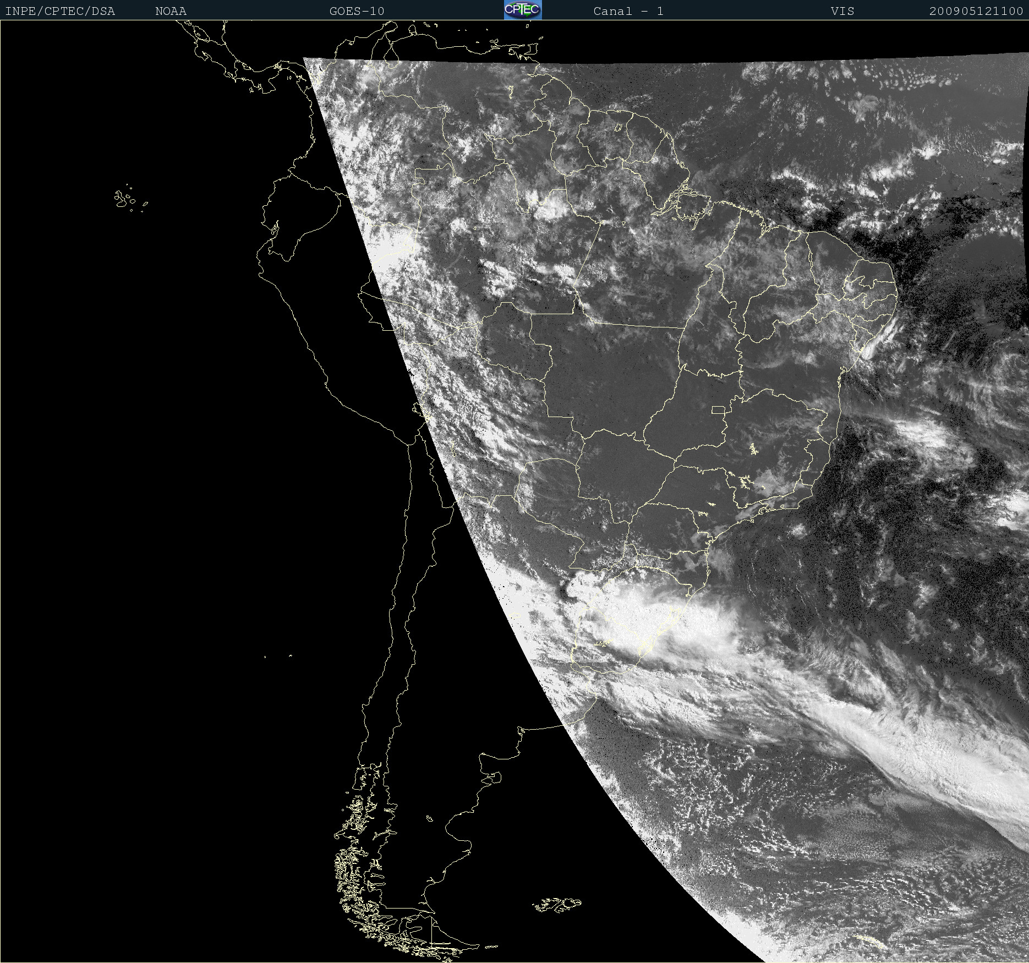Select the INPE/CPTEC/DSA header text

tap(60, 11)
